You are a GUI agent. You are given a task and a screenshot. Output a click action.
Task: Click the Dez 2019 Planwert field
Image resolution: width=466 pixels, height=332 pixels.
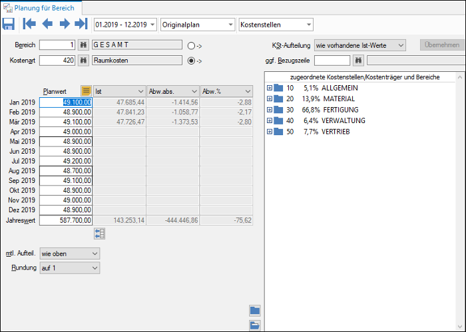click(x=66, y=210)
